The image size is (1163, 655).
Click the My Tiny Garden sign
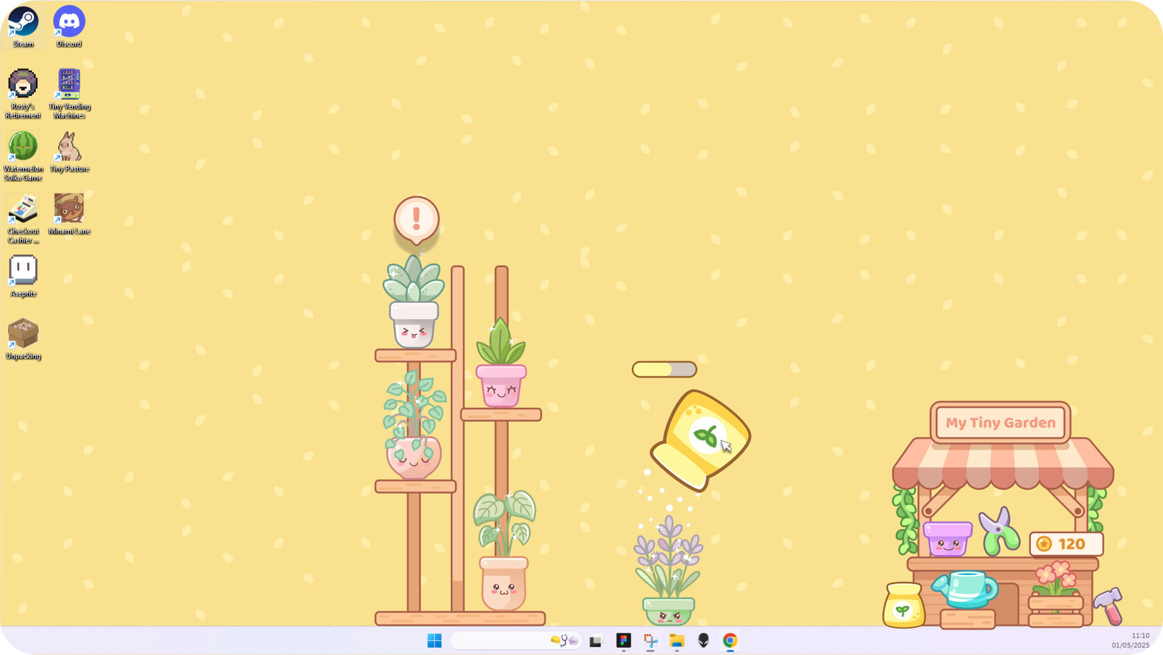[1000, 422]
